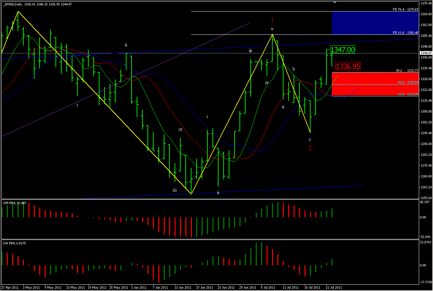Select the red 1336.95 price label
Screen dimensions: 433x291
(348, 66)
